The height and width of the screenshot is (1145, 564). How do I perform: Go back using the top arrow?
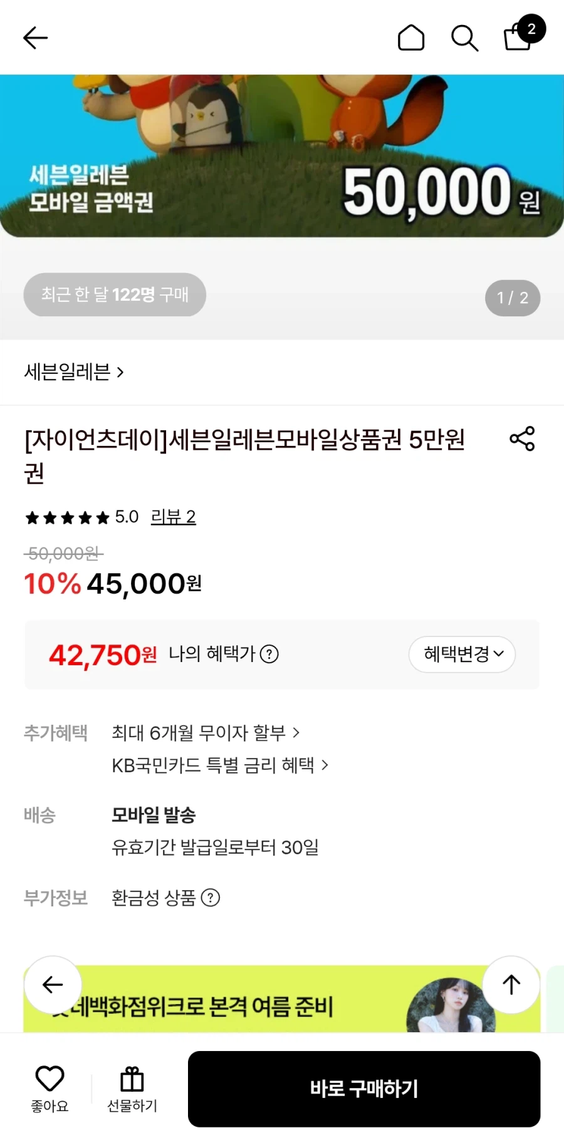(x=35, y=38)
